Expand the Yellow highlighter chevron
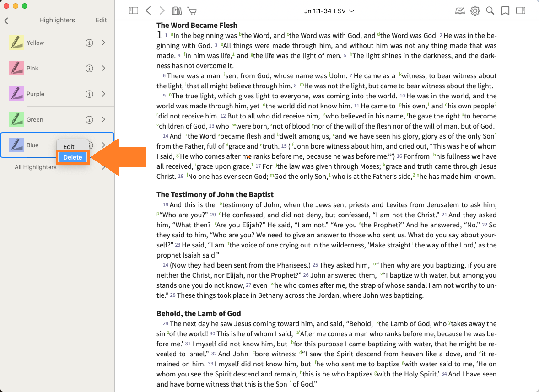 (103, 43)
